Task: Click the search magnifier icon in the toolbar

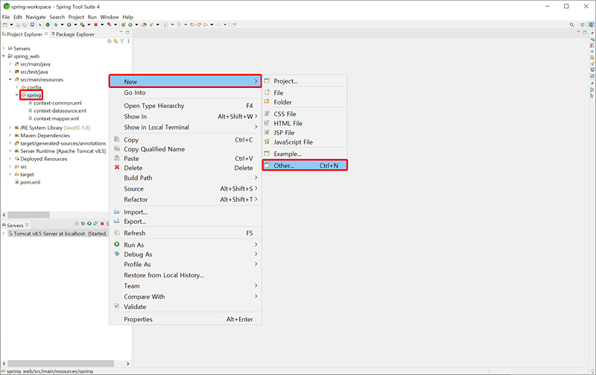Action: 571,25
